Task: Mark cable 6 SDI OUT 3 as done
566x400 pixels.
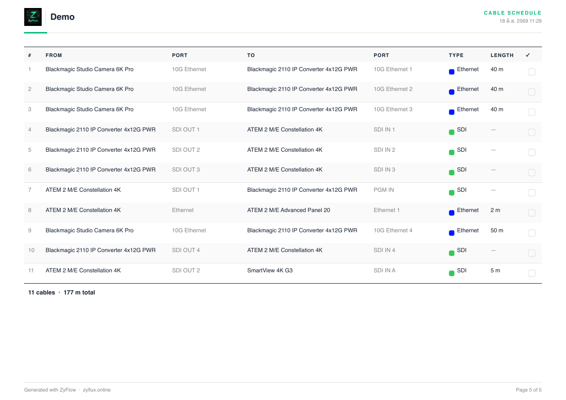Action: 532,172
